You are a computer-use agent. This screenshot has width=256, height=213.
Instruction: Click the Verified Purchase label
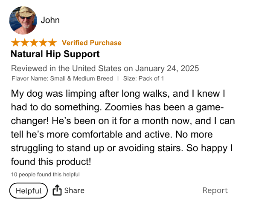[91, 43]
